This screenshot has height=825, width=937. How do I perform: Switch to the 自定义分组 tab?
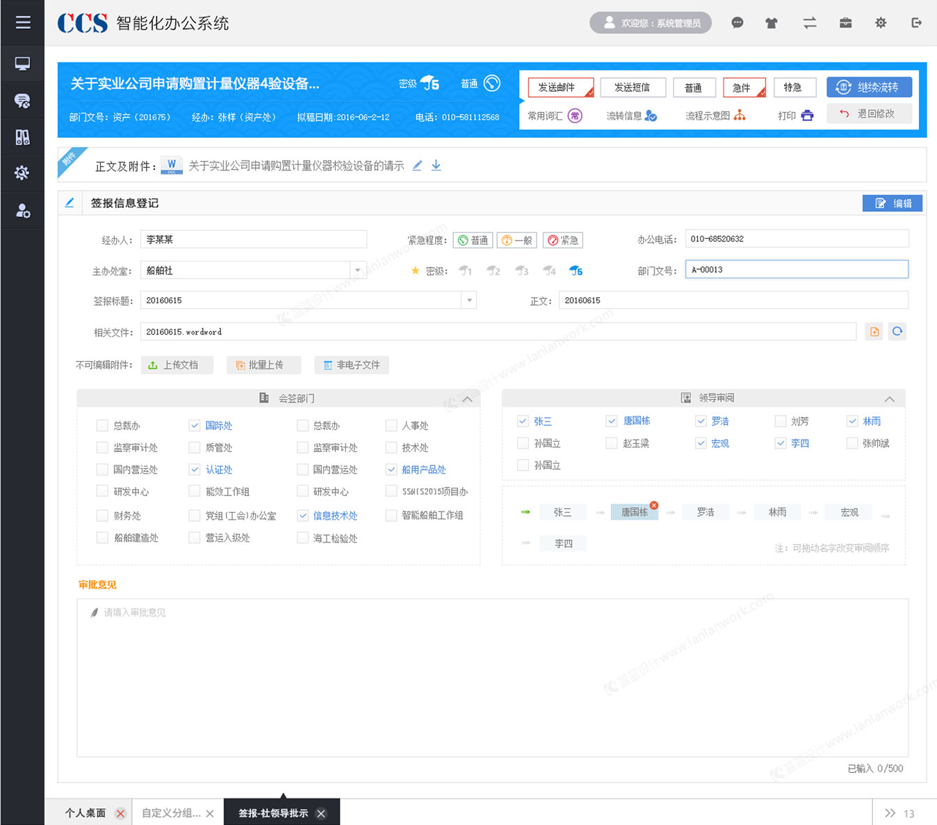(x=170, y=812)
